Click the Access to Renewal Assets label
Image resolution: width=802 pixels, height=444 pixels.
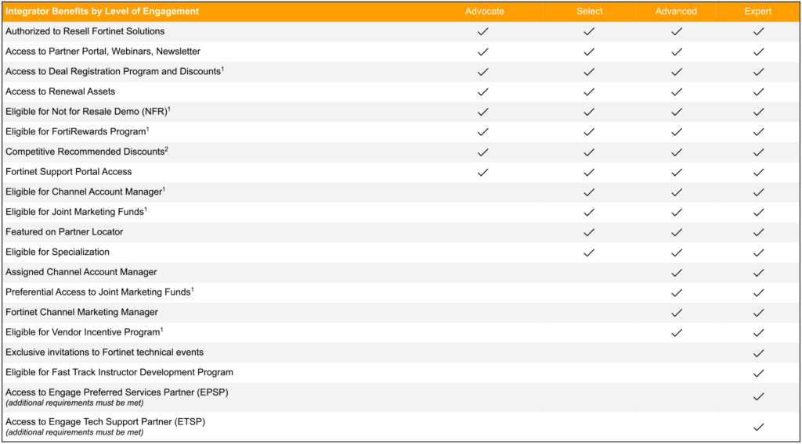tap(60, 91)
